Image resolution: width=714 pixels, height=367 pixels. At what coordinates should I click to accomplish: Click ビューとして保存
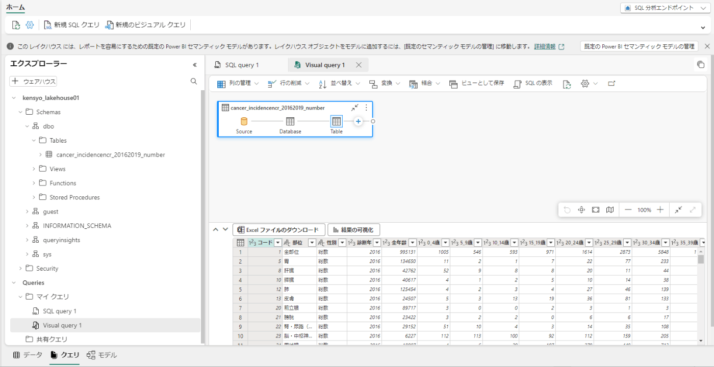point(476,84)
